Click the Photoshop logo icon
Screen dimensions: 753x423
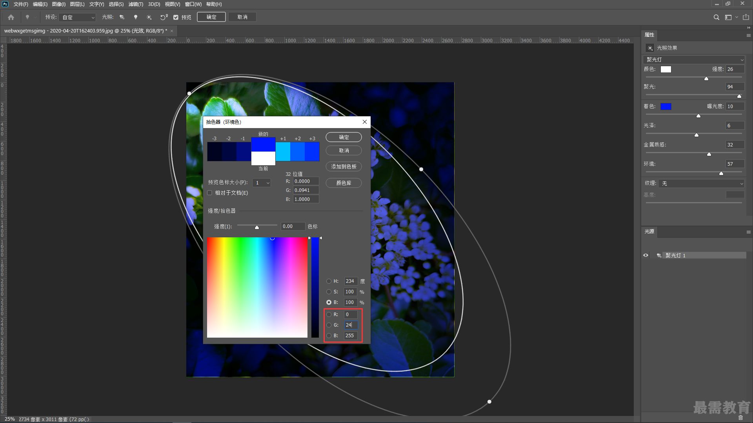[x=5, y=4]
